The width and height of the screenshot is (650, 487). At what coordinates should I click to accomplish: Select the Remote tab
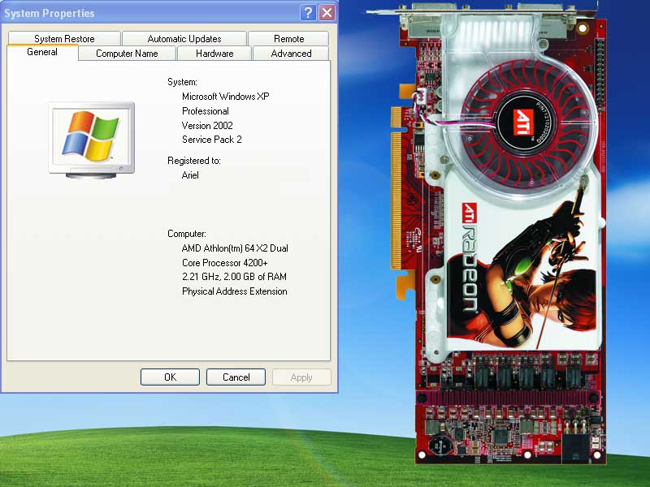[288, 38]
